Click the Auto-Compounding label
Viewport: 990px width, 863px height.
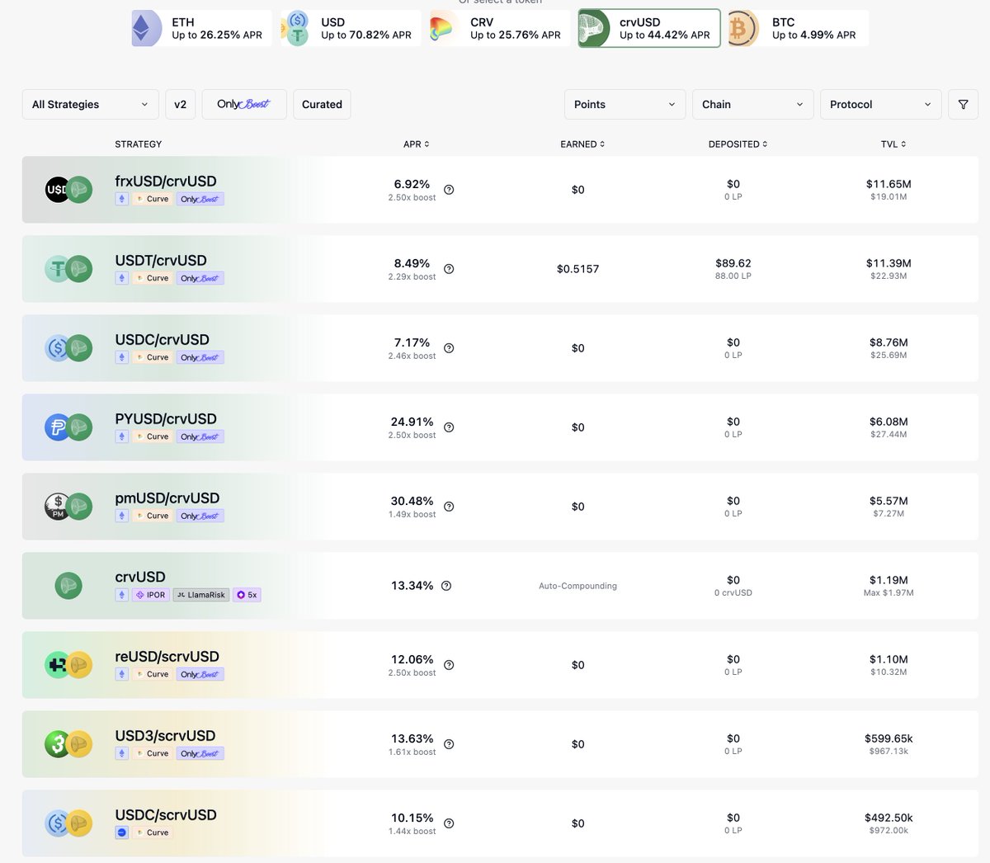[x=578, y=586]
